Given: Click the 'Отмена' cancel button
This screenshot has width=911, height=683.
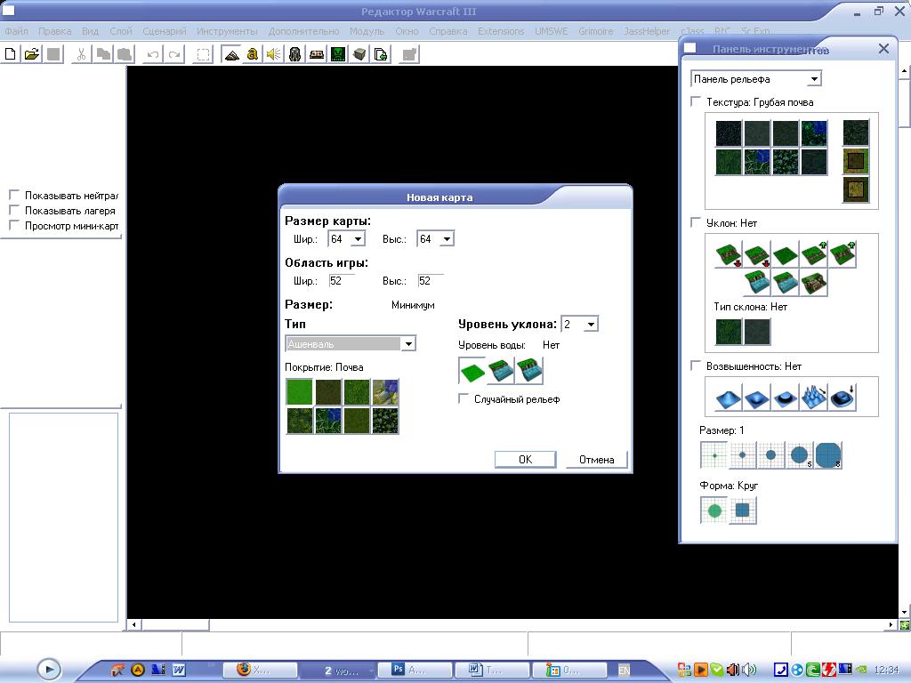Looking at the screenshot, I should (597, 460).
